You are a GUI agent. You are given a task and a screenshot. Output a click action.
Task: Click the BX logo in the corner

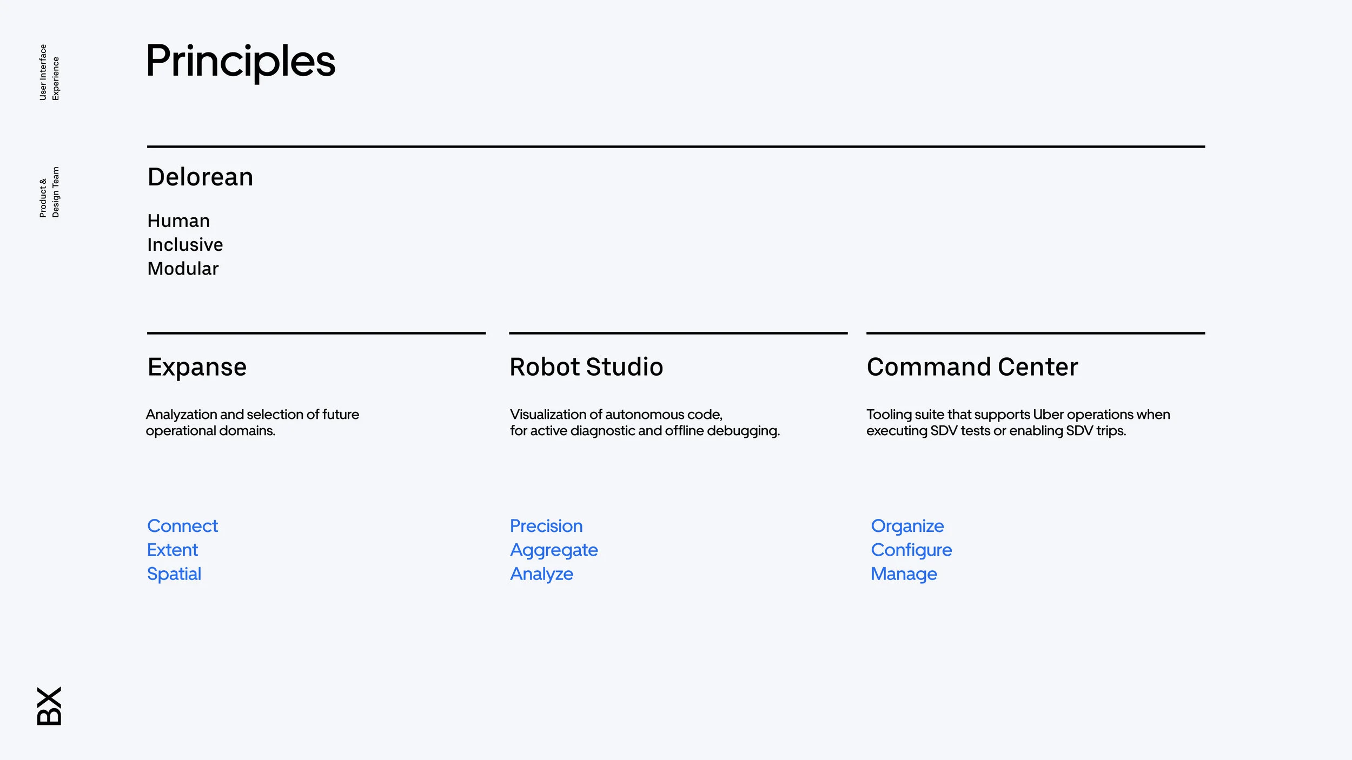coord(49,706)
